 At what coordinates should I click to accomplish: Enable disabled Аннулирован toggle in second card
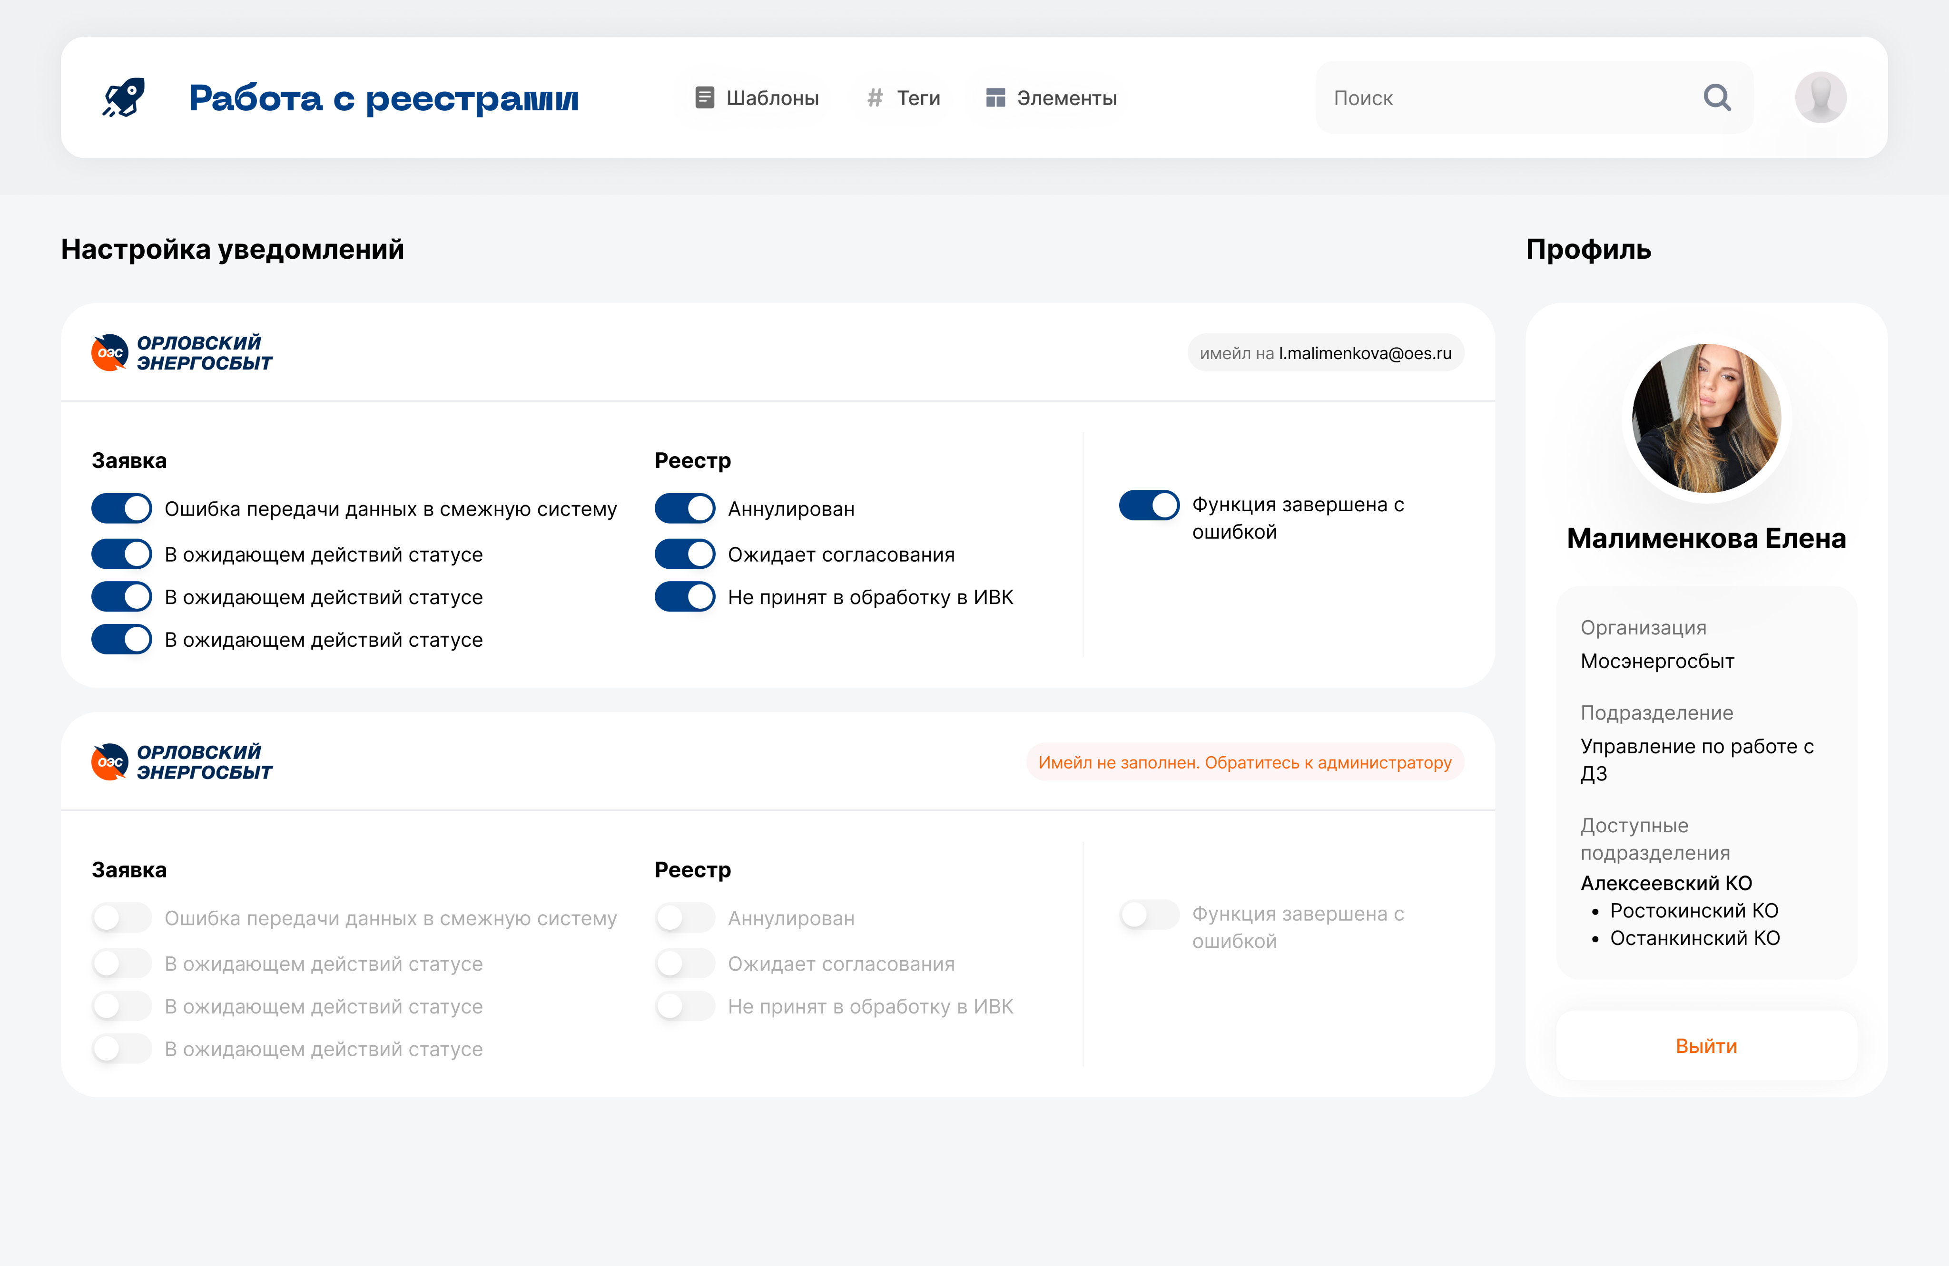[x=685, y=917]
